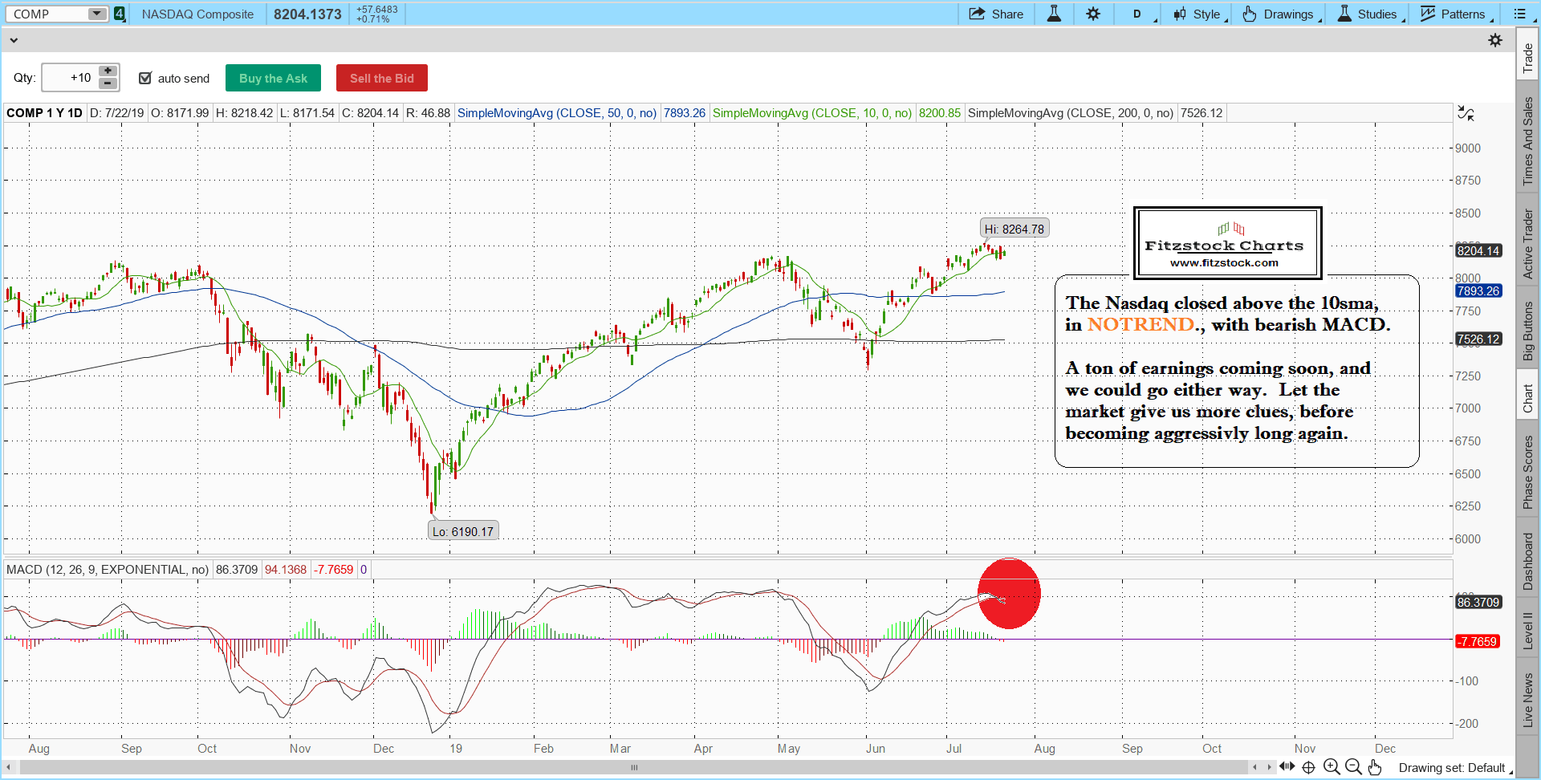
Task: Click the Share button in the toolbar
Action: click(996, 14)
